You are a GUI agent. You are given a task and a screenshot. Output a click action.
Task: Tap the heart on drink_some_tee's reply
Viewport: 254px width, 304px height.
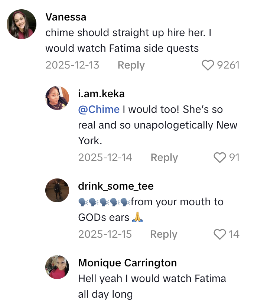click(x=220, y=234)
